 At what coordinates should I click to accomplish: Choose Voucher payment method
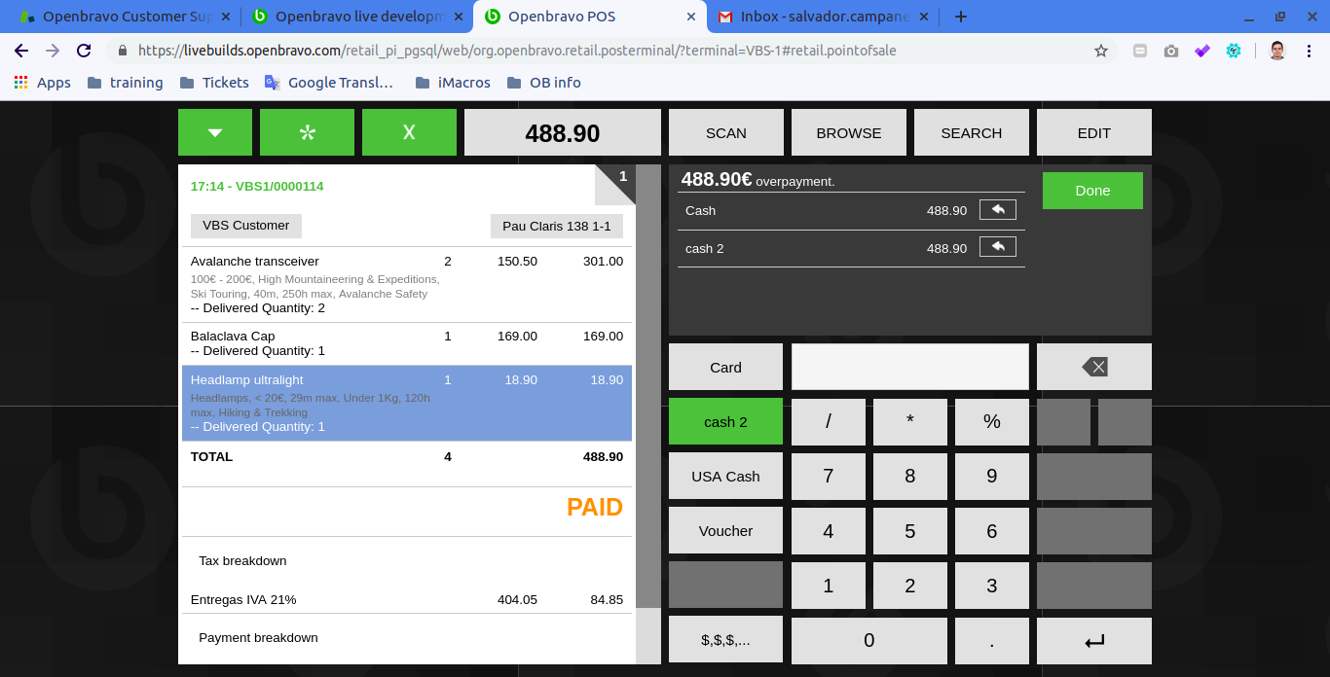[x=725, y=530]
